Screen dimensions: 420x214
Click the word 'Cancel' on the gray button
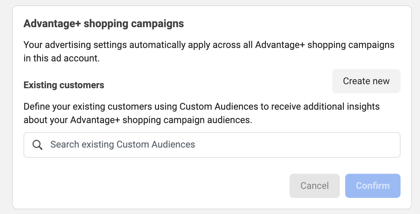pyautogui.click(x=315, y=186)
